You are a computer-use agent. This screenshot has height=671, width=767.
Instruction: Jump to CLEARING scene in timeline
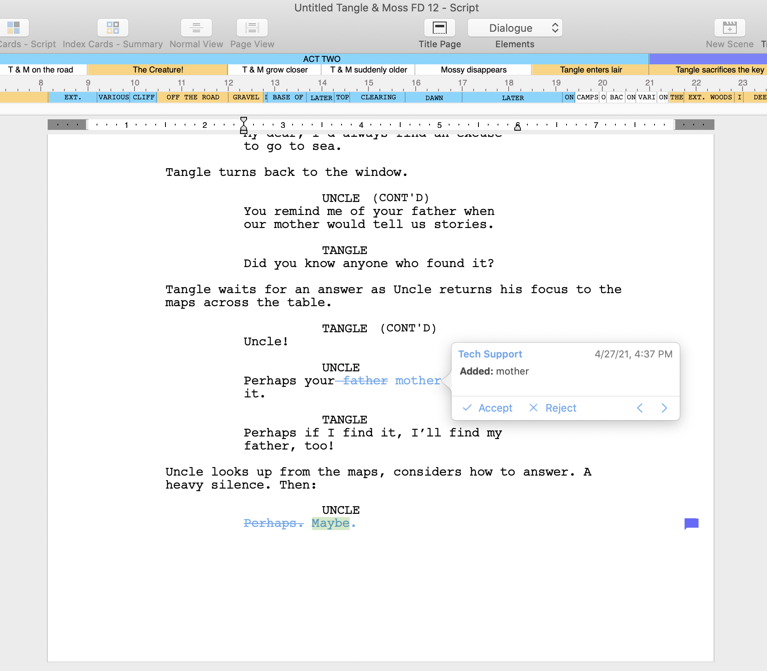(x=378, y=97)
